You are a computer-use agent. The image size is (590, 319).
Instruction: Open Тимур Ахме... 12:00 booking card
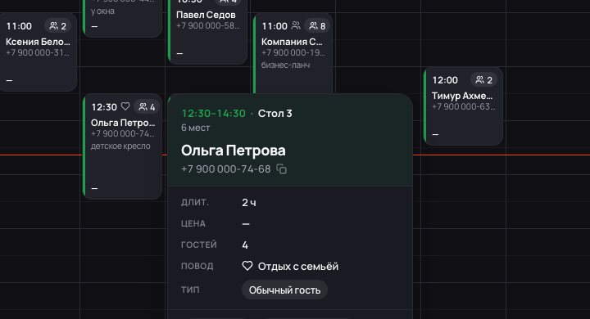463,106
